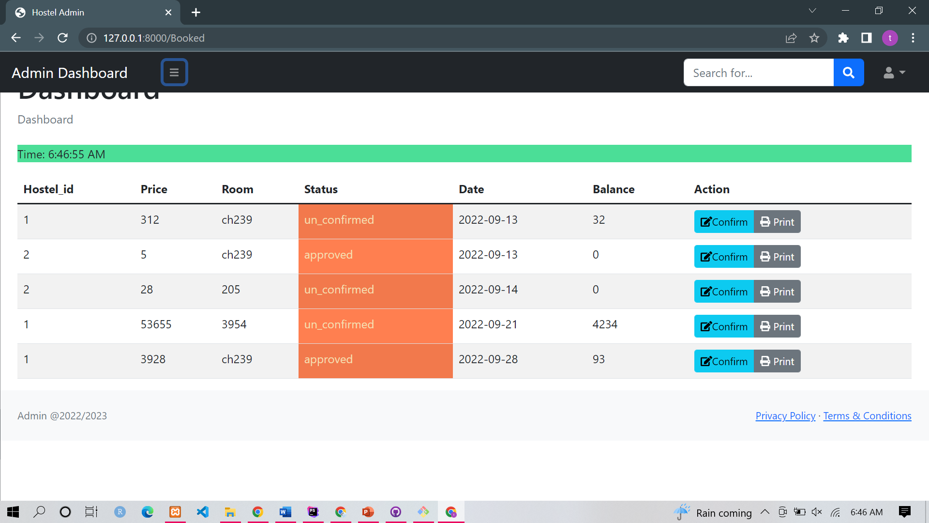Open Visual Studio Code from the taskbar
Screen dimensions: 929x523
203,512
